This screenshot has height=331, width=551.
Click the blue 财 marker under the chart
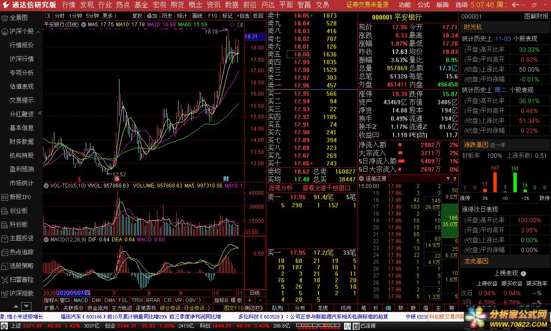pyautogui.click(x=226, y=178)
